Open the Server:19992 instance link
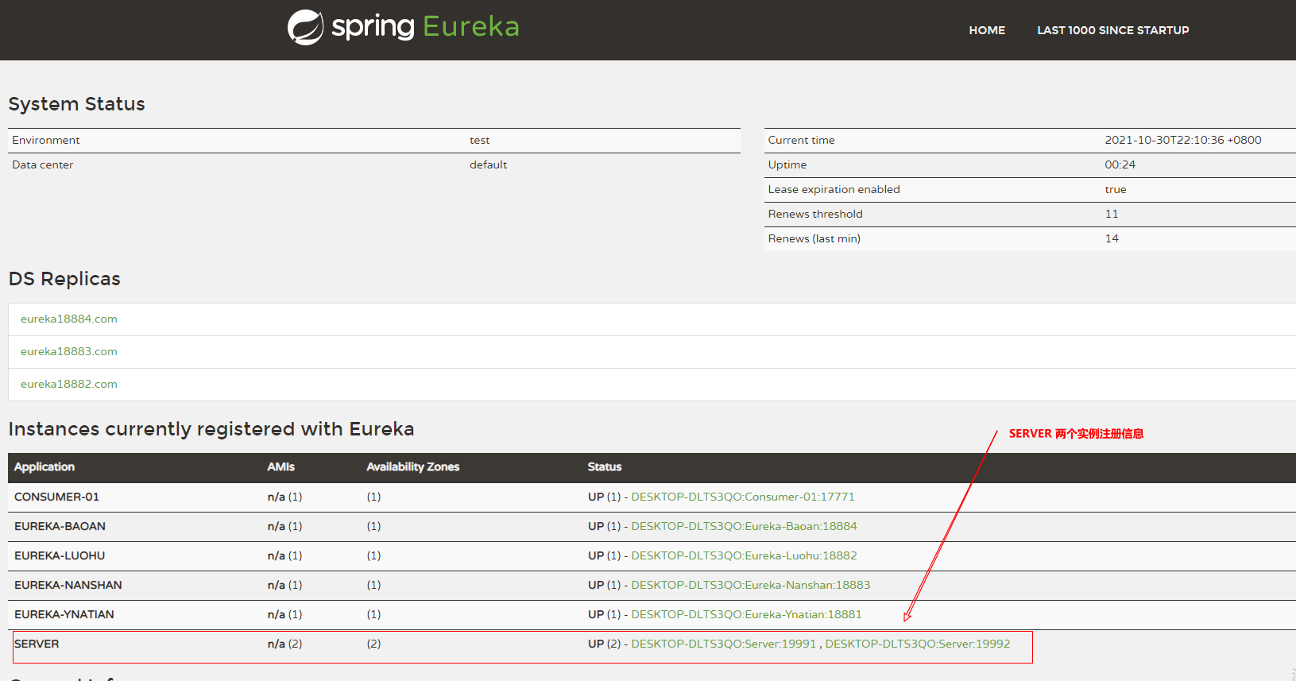1296x681 pixels. (x=918, y=644)
